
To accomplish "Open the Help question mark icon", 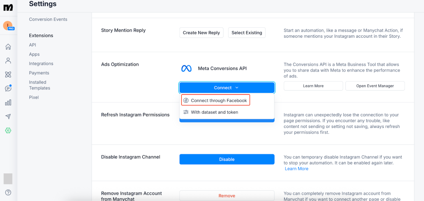I will click(8, 192).
